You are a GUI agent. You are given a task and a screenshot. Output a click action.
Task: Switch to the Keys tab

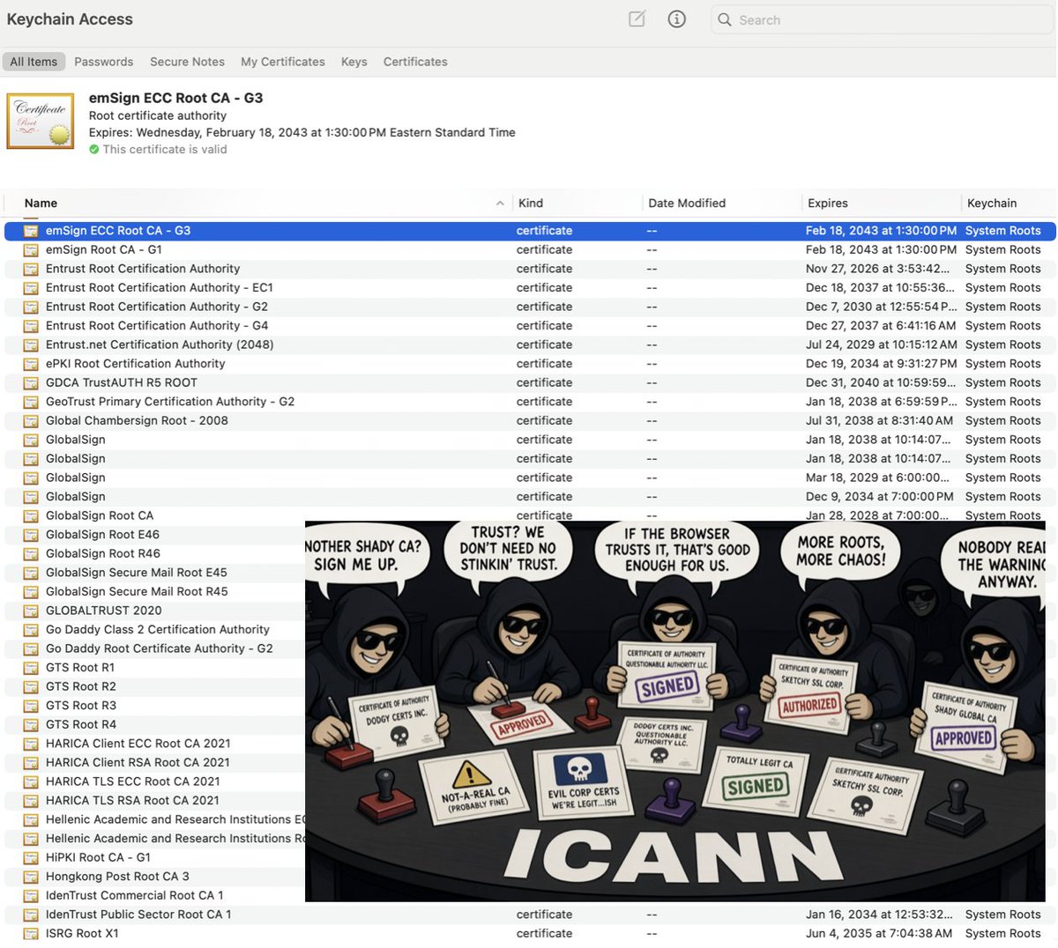354,62
